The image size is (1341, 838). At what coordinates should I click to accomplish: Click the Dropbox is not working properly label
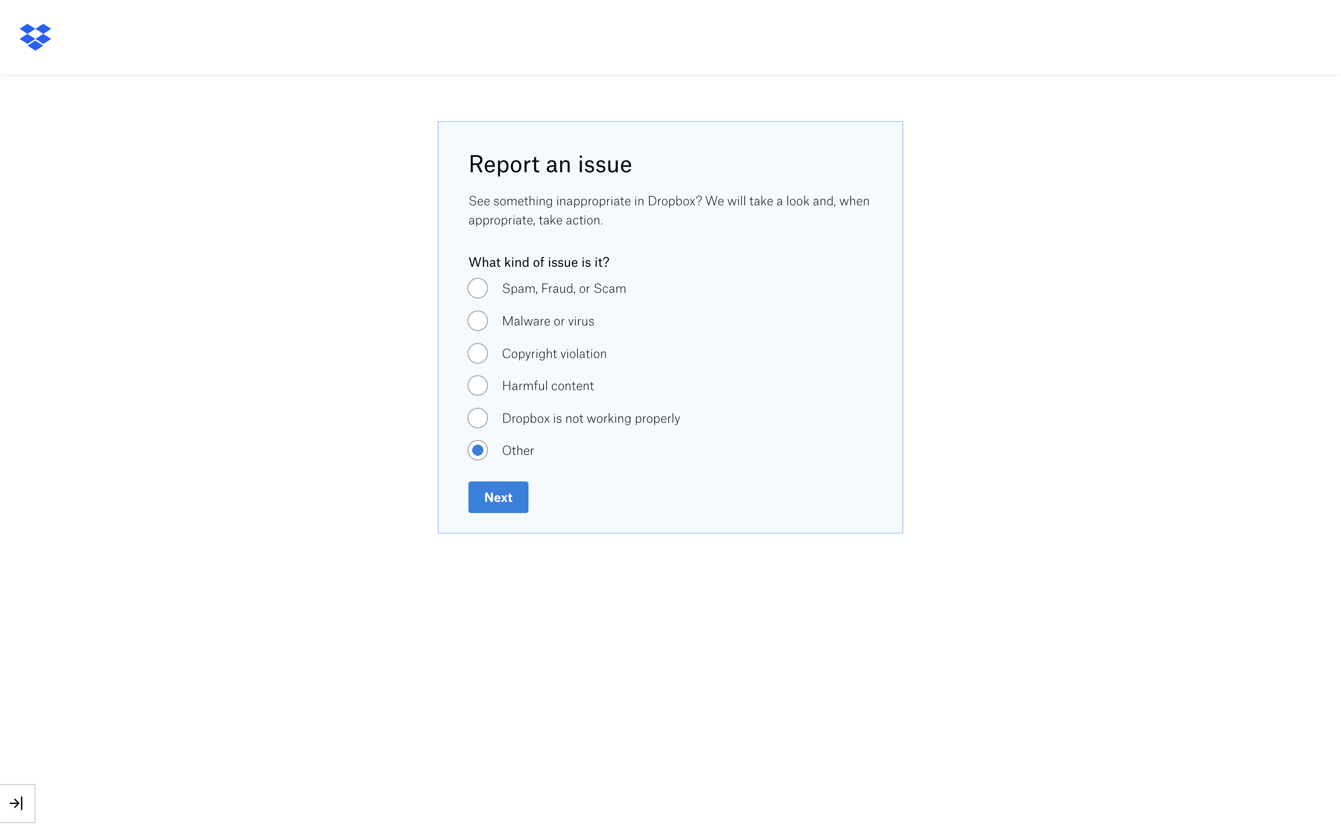point(591,419)
